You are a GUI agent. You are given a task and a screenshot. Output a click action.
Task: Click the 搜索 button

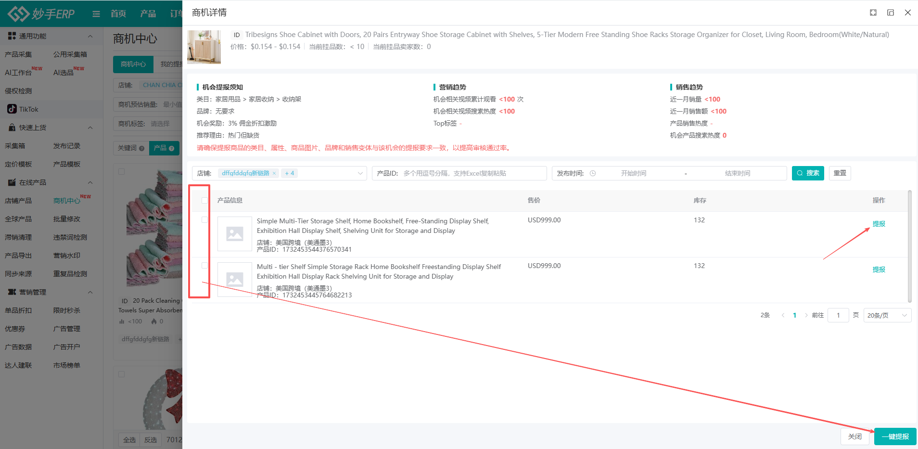[x=808, y=173]
